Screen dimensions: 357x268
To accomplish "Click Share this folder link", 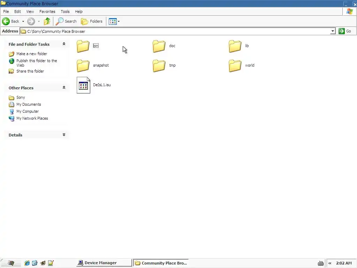I will click(30, 71).
